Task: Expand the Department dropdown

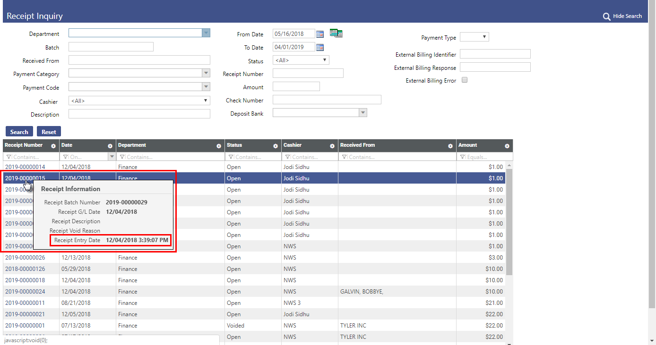Action: [206, 33]
